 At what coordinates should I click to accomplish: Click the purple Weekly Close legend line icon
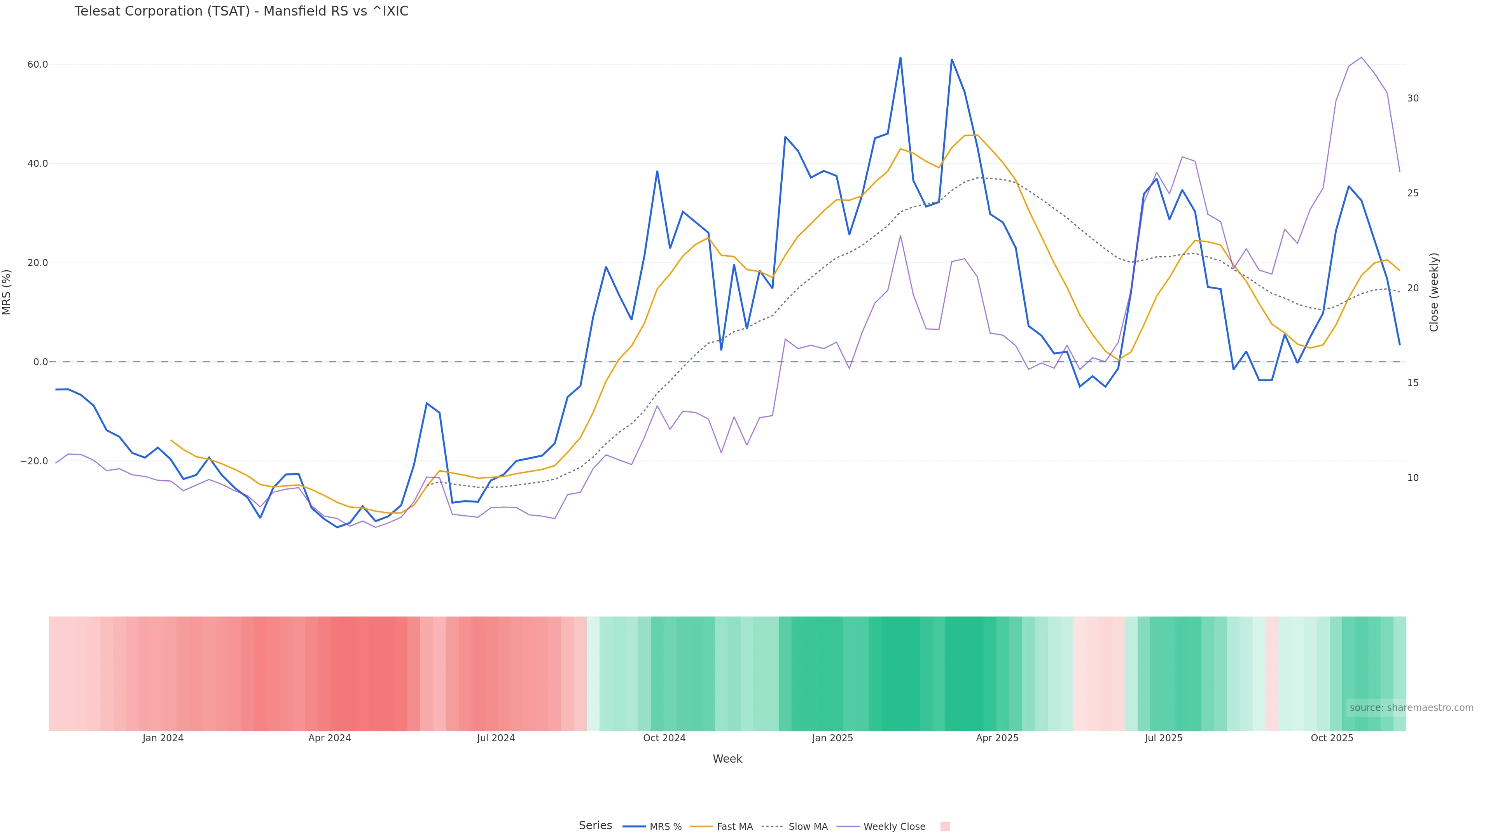click(848, 827)
